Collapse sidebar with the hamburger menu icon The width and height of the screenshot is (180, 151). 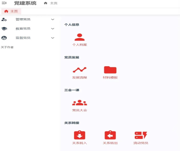[x=4, y=3]
